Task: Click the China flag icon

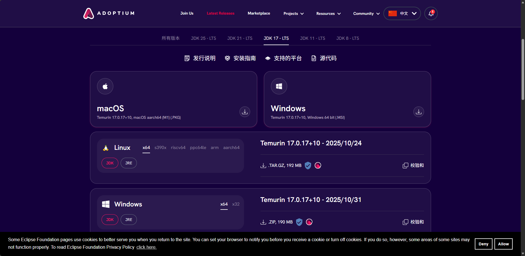Action: [x=392, y=13]
